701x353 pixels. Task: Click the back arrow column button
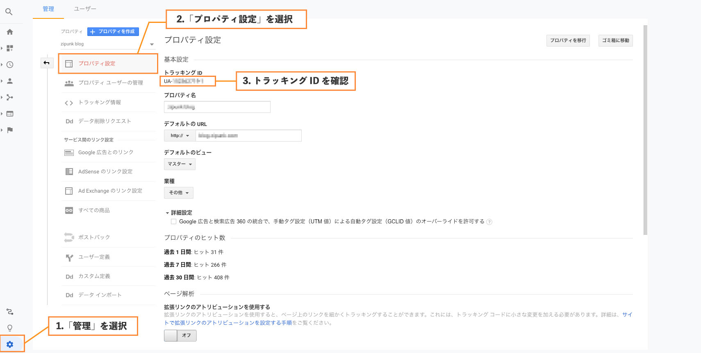47,63
